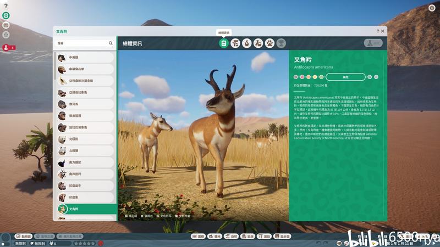The height and width of the screenshot is (247, 440).
Task: Open 自然 nature build menu
Action: [231, 237]
